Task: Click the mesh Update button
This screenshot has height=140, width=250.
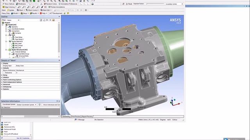Action: [x=11, y=10]
